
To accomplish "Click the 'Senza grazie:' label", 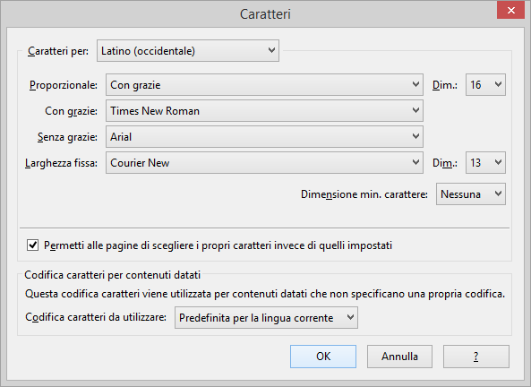I will (67, 137).
